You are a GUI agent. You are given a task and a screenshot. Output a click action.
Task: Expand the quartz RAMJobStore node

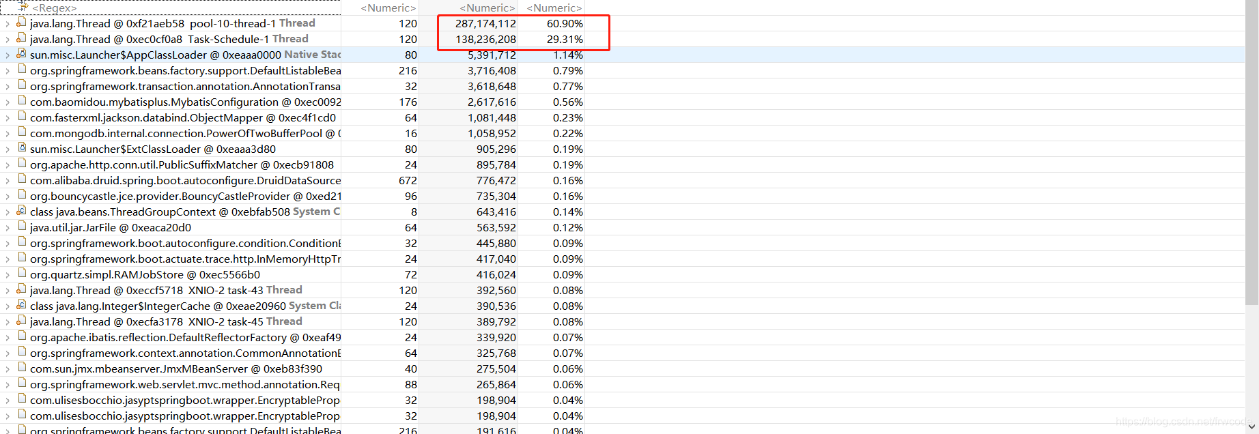[7, 275]
